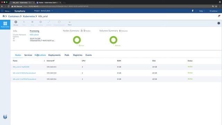
Task: Click the Symphony logo text
Action: (20, 11)
